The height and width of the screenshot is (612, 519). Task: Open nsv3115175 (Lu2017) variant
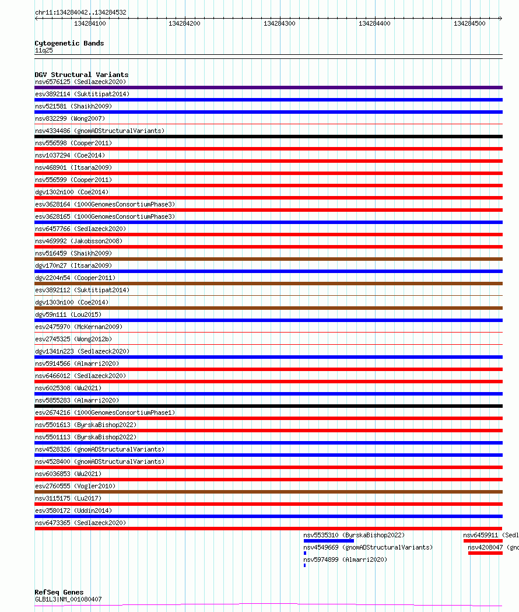click(68, 498)
